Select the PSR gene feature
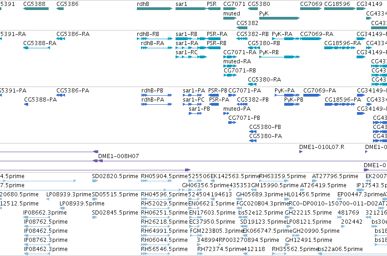Image resolution: width=387 pixels, height=256 pixels. 214,9
